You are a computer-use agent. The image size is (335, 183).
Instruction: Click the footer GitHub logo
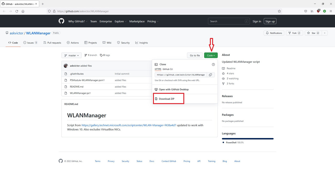point(61,161)
